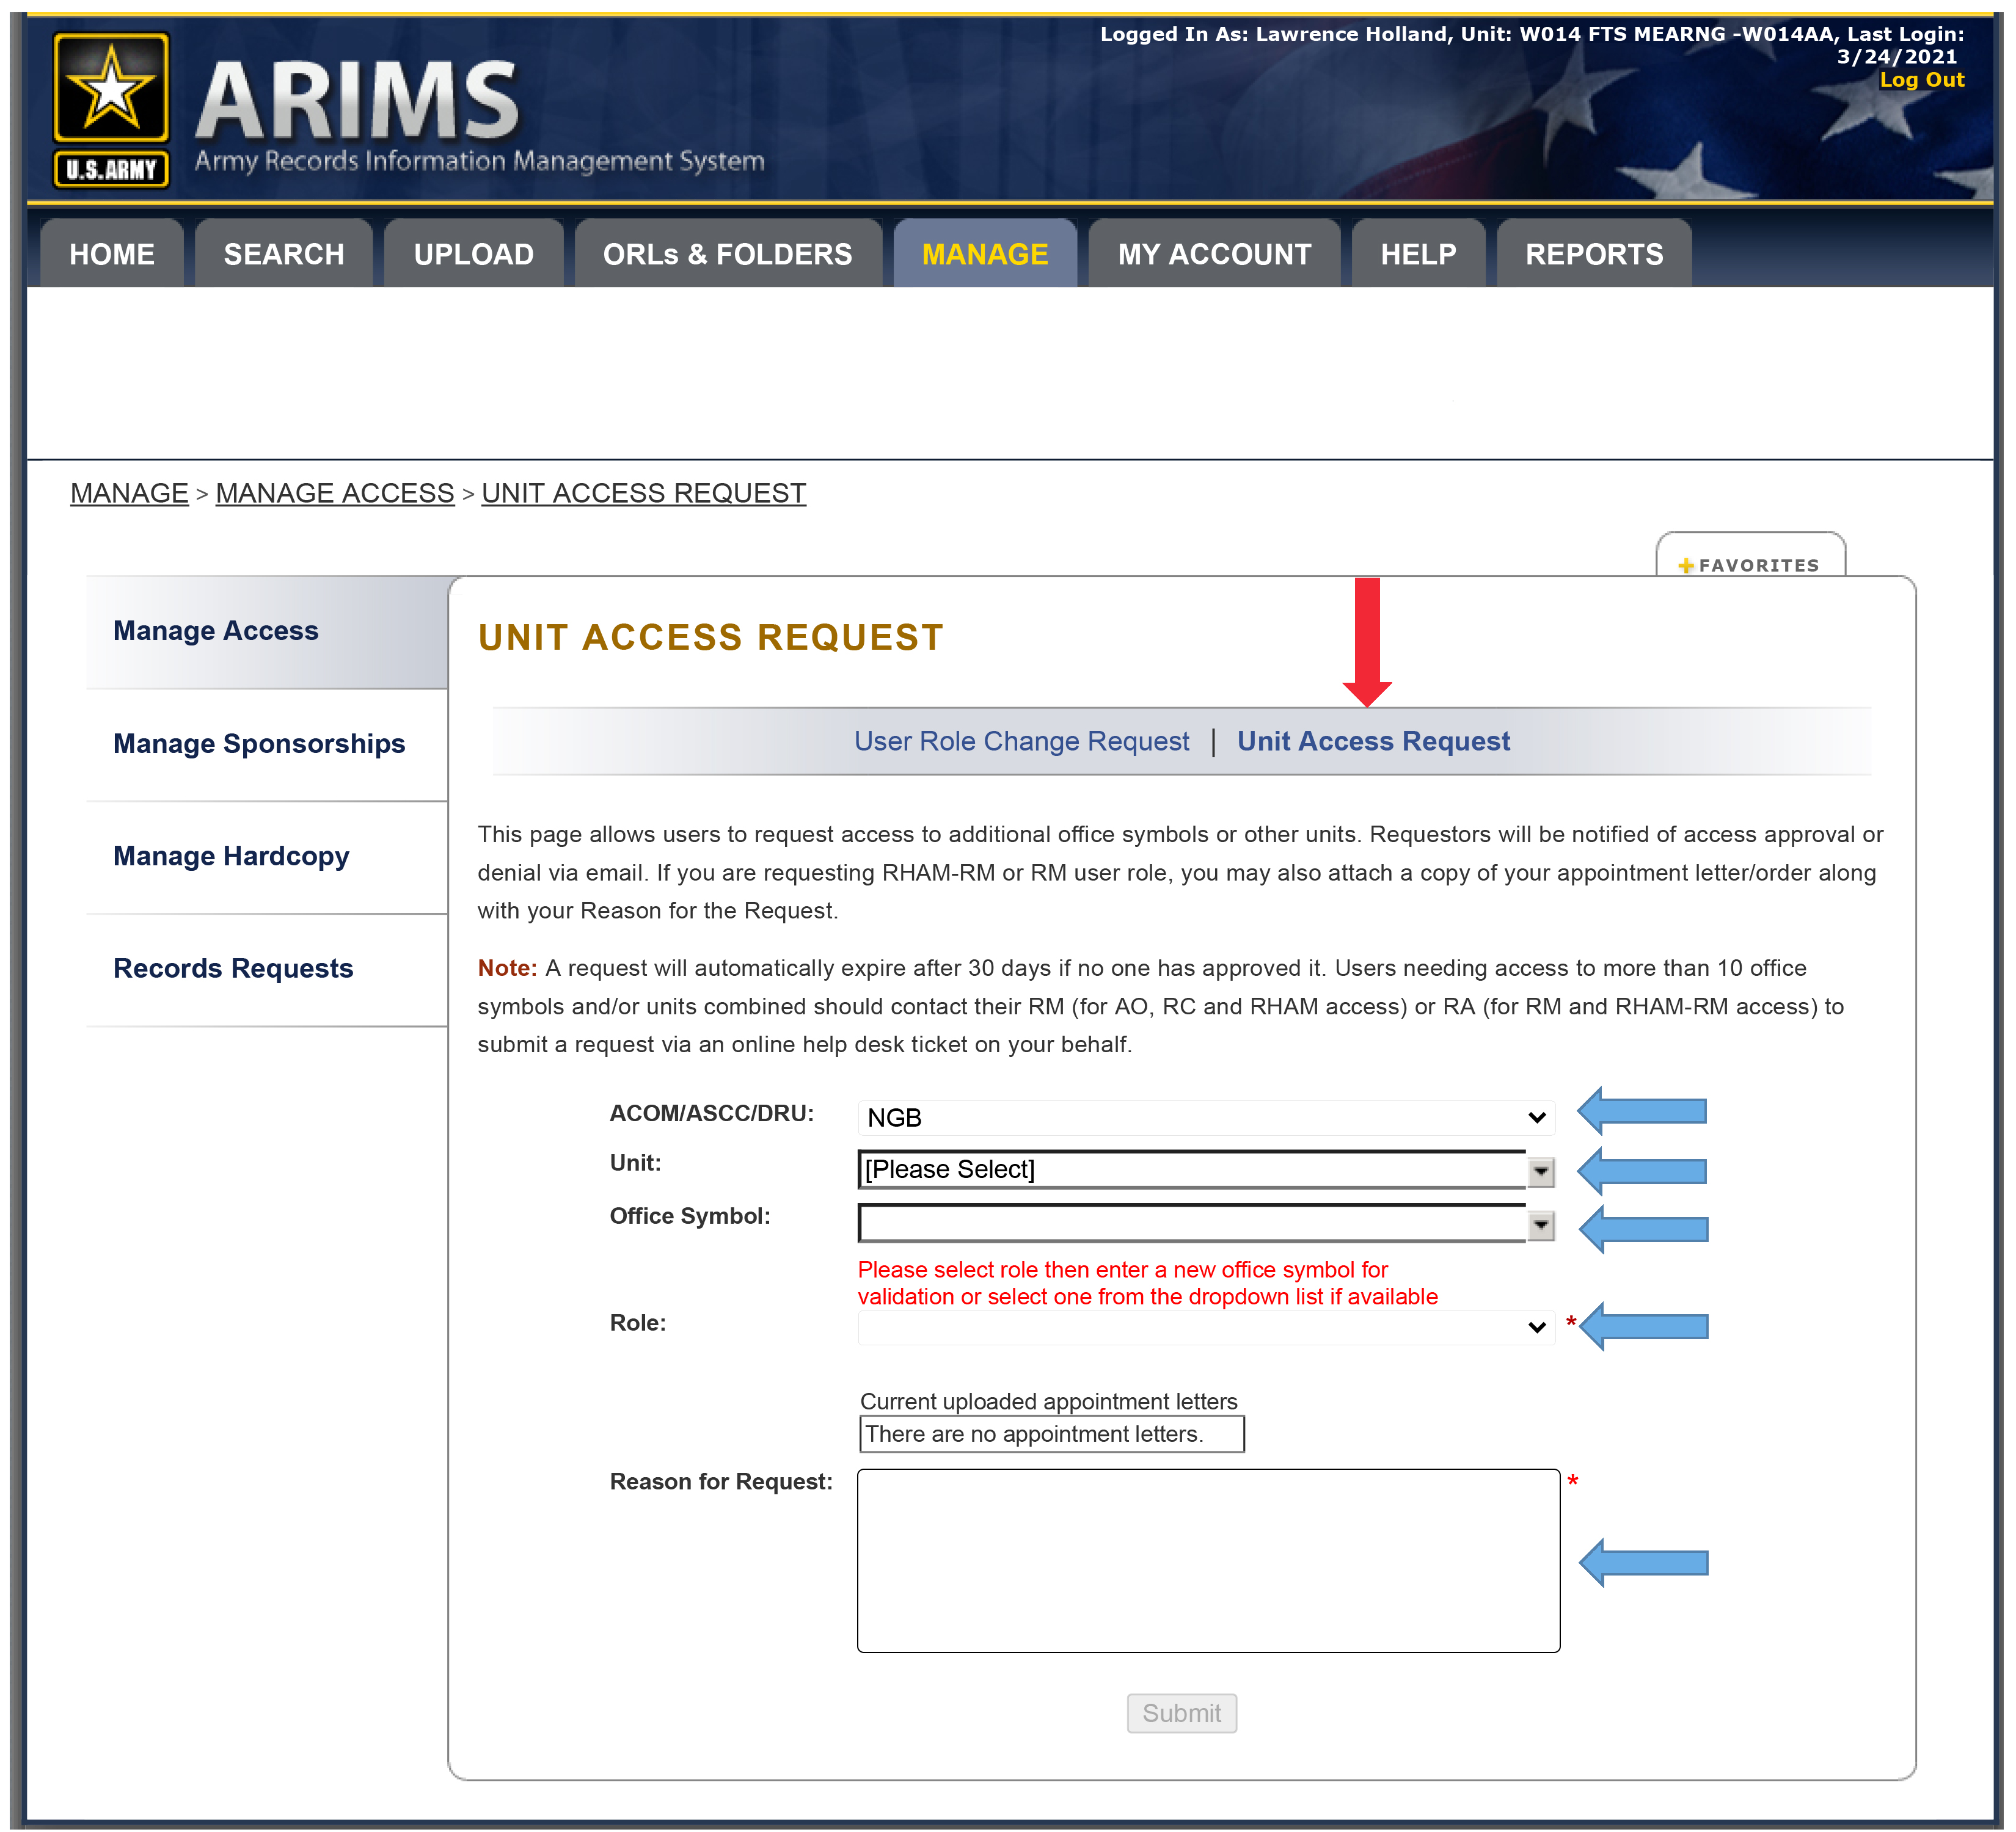
Task: Click the Office Symbol text field
Action: point(1190,1224)
